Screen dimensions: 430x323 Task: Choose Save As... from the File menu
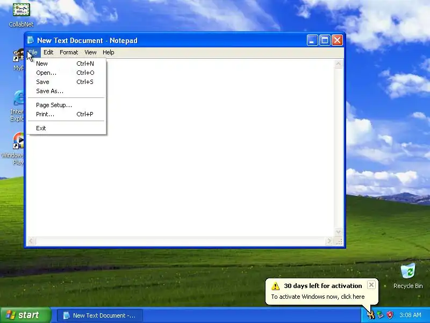click(67, 91)
